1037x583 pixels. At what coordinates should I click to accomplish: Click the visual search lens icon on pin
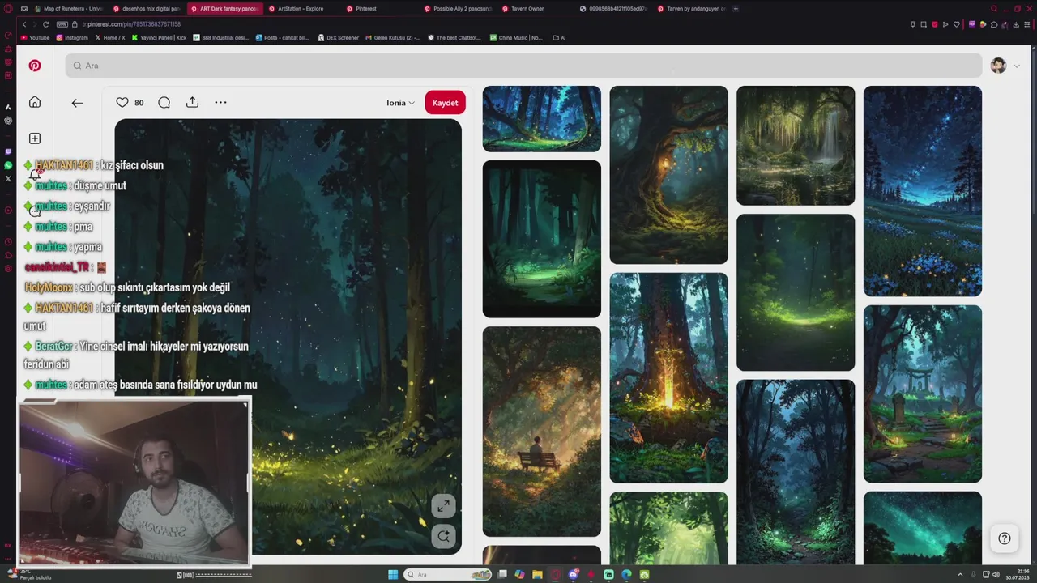click(443, 536)
